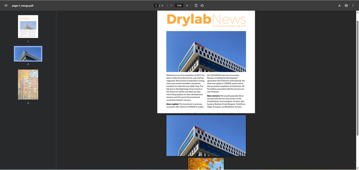Image resolution: width=359 pixels, height=170 pixels.
Task: Select page 3 thumbnail with autumn houses
Action: [28, 84]
